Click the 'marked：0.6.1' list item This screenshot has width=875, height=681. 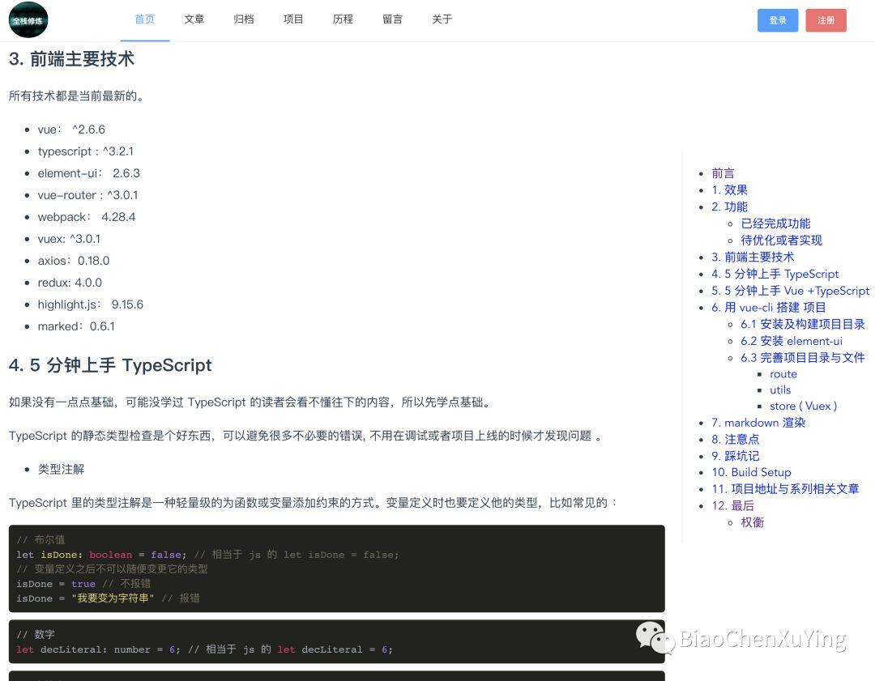76,326
